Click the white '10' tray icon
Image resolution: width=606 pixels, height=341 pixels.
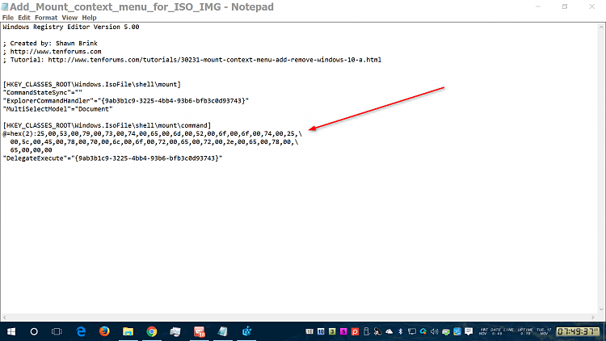tap(309, 332)
